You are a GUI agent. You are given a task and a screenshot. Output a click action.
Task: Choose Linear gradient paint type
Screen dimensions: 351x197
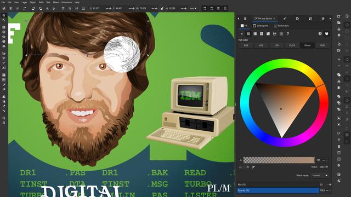coord(255,34)
